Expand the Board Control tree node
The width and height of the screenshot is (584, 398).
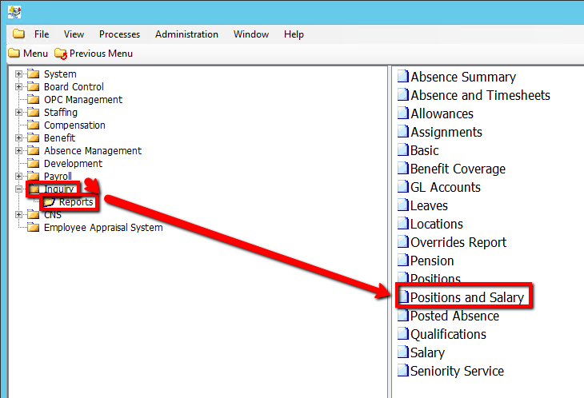(19, 87)
